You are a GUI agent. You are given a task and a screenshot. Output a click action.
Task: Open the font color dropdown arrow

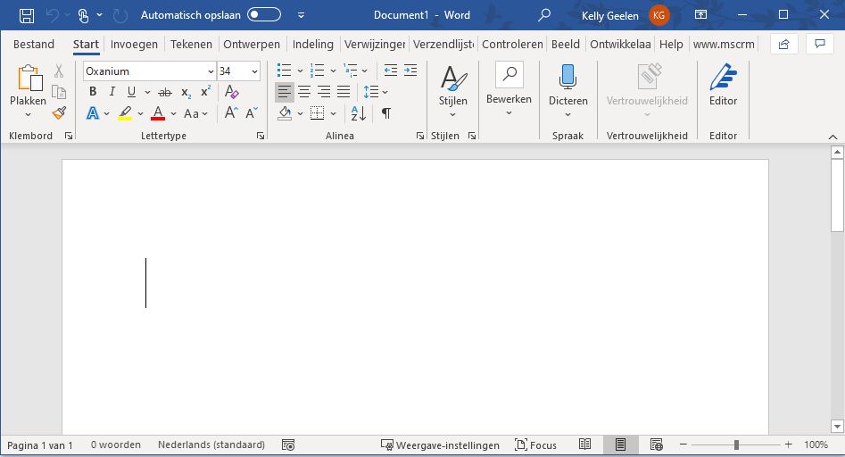173,113
